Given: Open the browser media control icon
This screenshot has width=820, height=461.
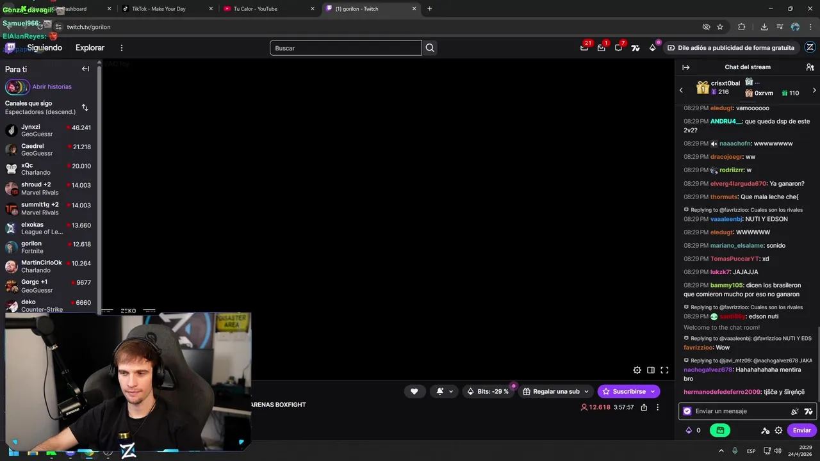Looking at the screenshot, I should point(780,27).
